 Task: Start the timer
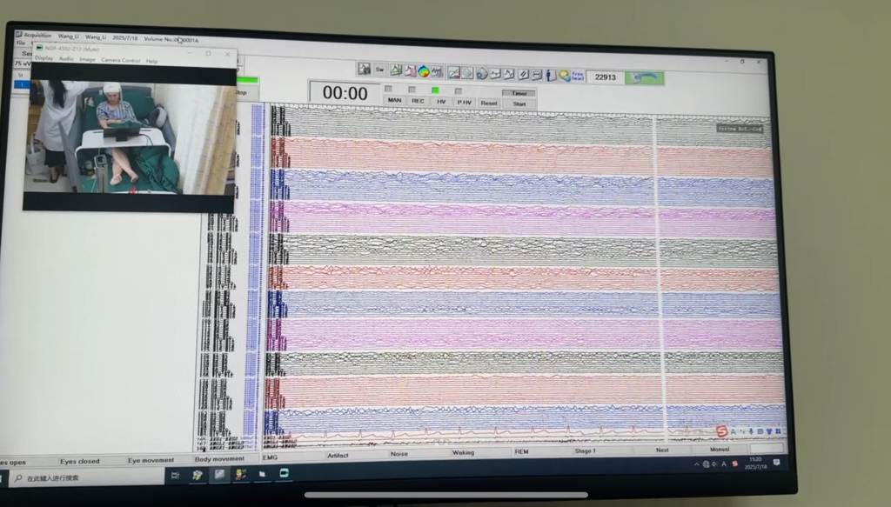click(519, 103)
